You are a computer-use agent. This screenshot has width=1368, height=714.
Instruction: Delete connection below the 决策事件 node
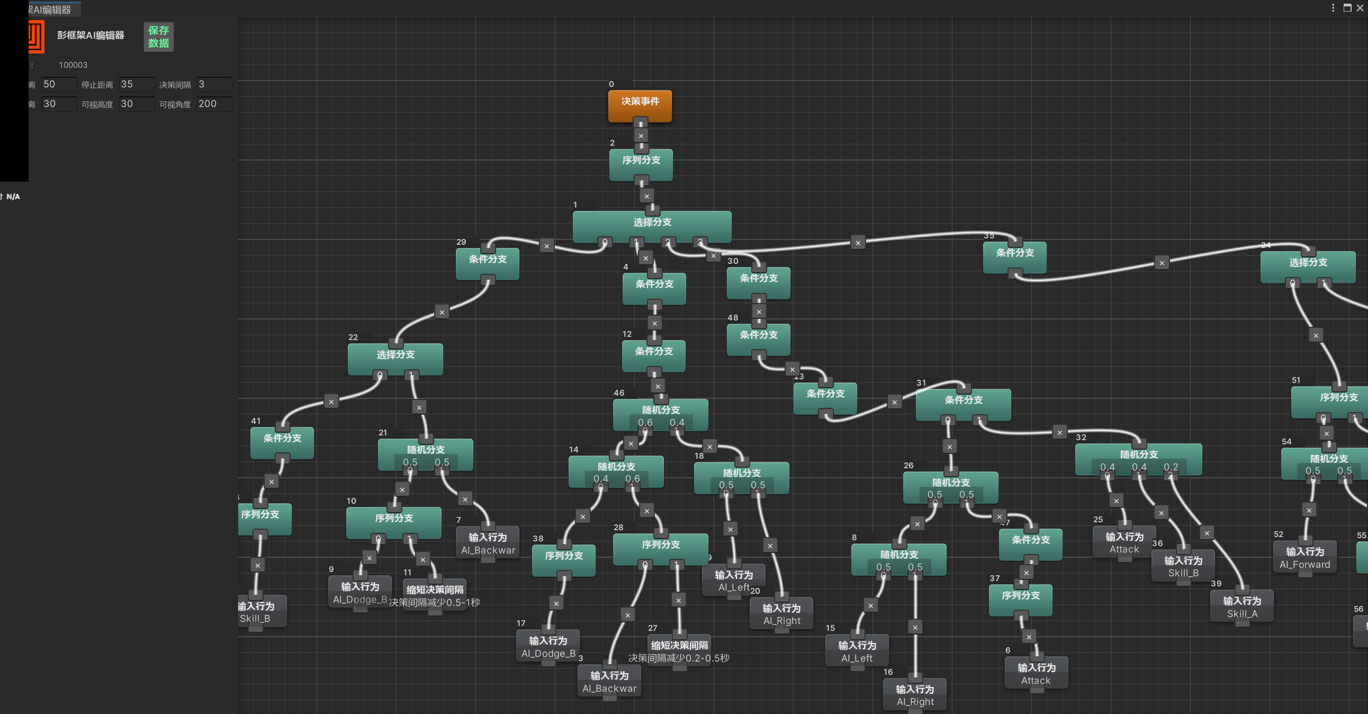[x=641, y=136]
